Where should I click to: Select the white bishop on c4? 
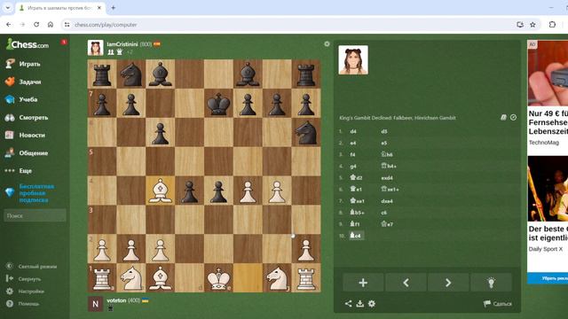point(160,191)
